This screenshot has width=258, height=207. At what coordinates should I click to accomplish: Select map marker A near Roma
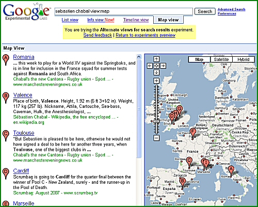tap(231, 170)
